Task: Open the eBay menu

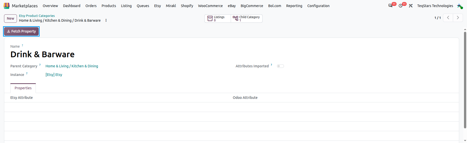Action: pyautogui.click(x=232, y=6)
